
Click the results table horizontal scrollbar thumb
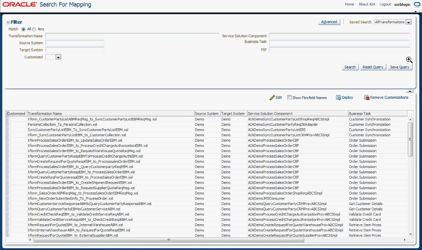coord(169,240)
